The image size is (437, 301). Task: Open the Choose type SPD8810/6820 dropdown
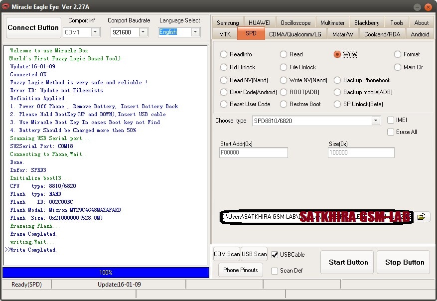pos(376,121)
